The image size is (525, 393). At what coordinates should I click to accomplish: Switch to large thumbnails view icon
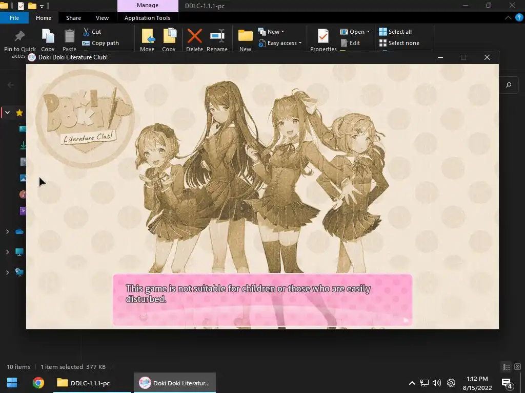pyautogui.click(x=518, y=367)
